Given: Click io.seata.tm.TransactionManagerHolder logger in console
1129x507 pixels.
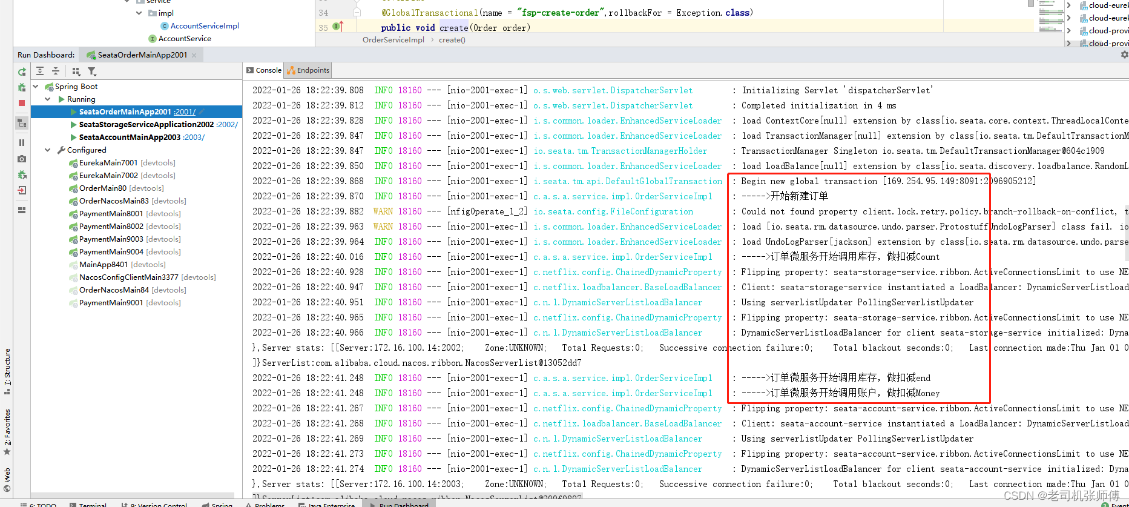Looking at the screenshot, I should [620, 151].
